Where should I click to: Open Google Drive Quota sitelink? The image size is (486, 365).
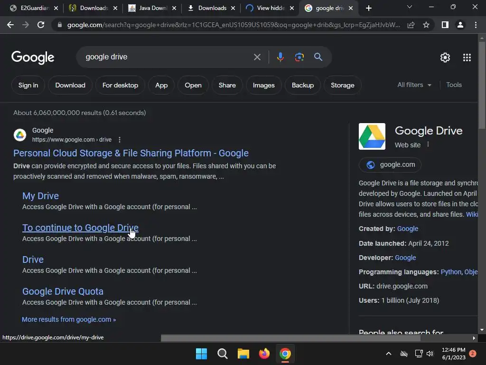[63, 291]
